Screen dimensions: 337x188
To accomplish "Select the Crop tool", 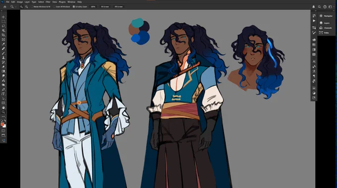I will (x=3, y=35).
